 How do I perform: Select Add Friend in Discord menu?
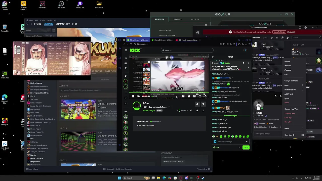point(289,94)
